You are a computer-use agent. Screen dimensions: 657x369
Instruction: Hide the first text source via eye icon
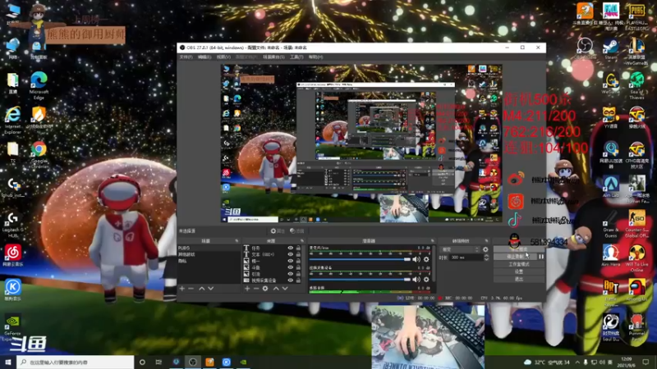(291, 248)
